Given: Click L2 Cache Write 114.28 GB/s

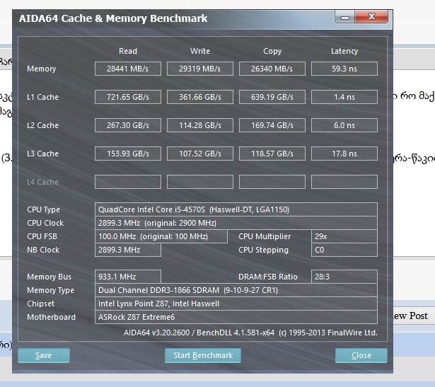Looking at the screenshot, I should pos(200,125).
